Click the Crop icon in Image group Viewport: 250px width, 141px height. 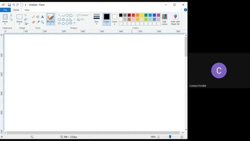click(26, 15)
